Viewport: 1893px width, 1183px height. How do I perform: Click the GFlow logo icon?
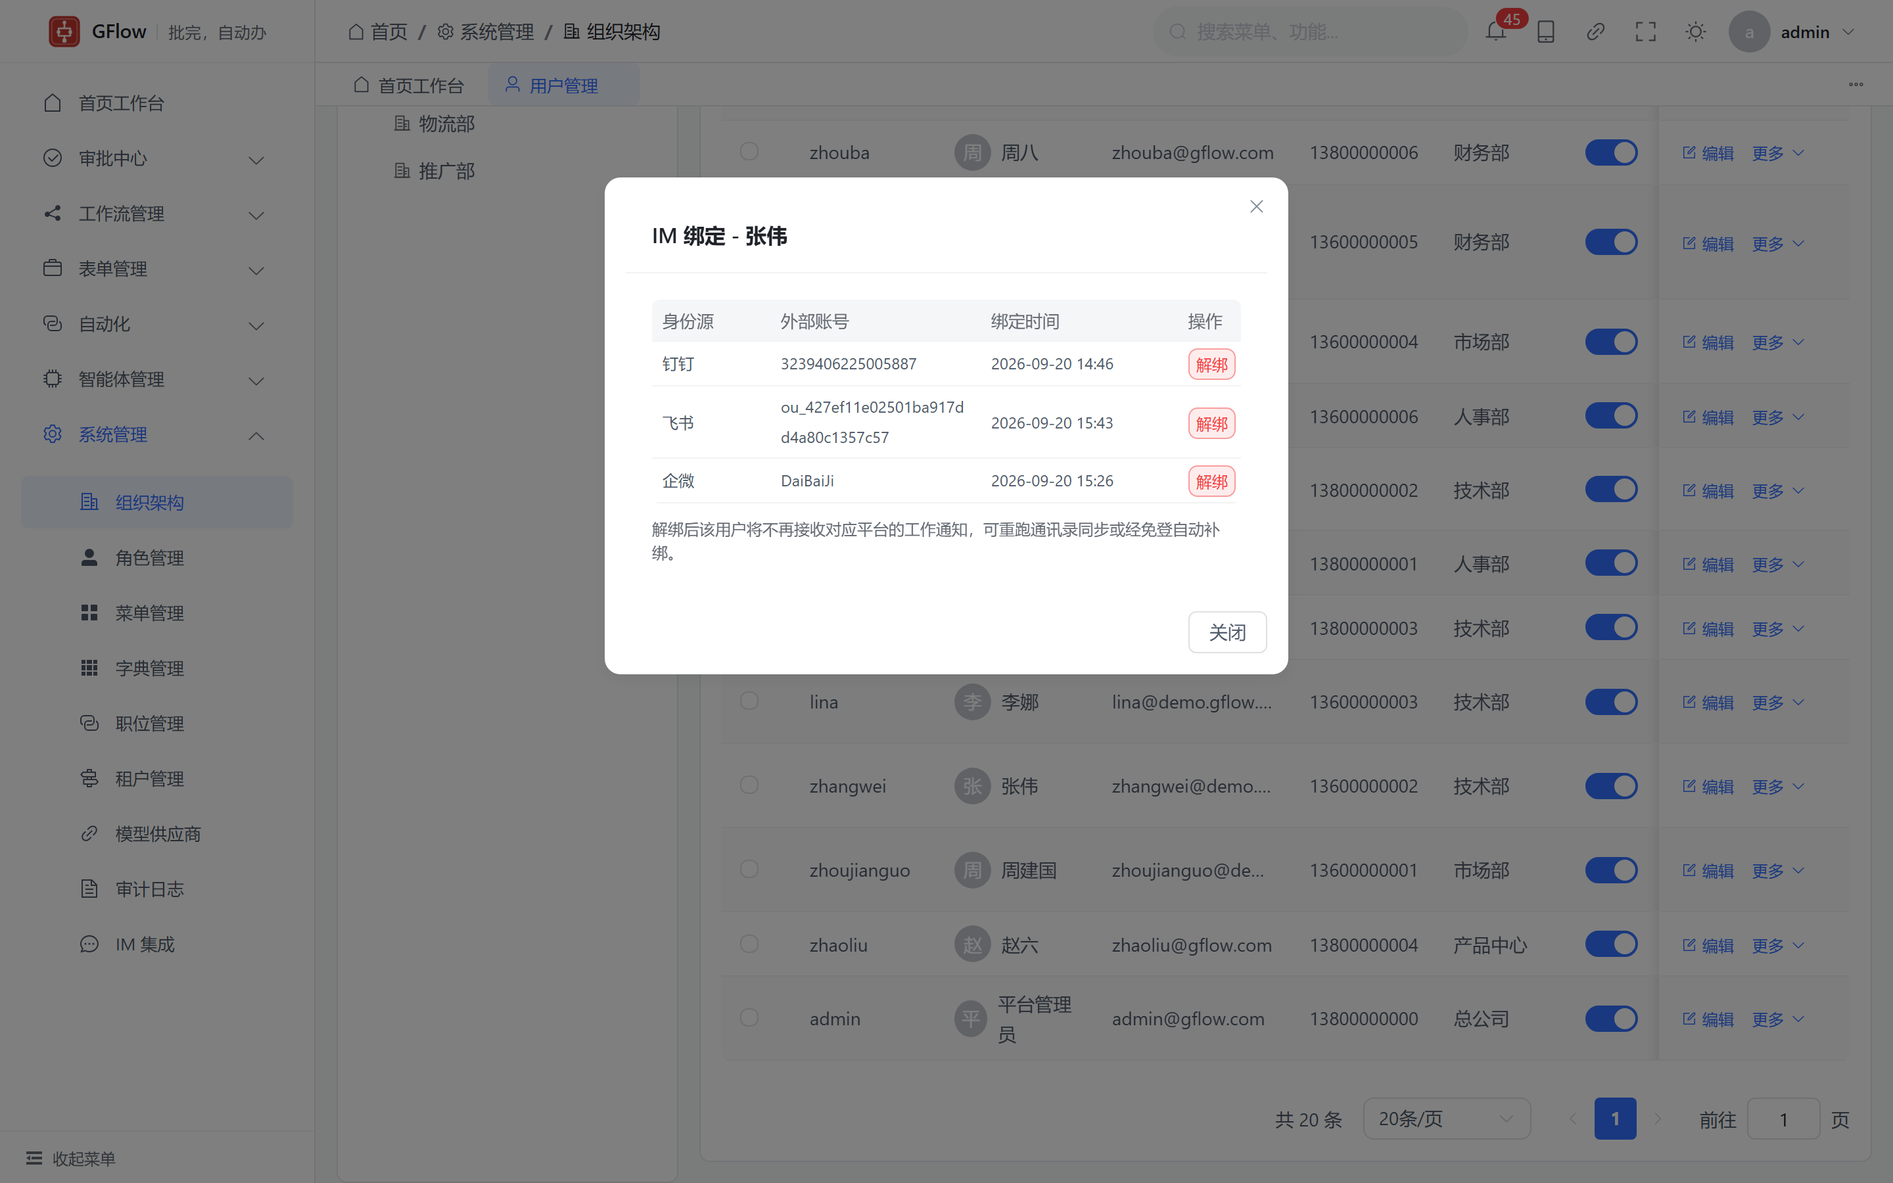(x=64, y=32)
